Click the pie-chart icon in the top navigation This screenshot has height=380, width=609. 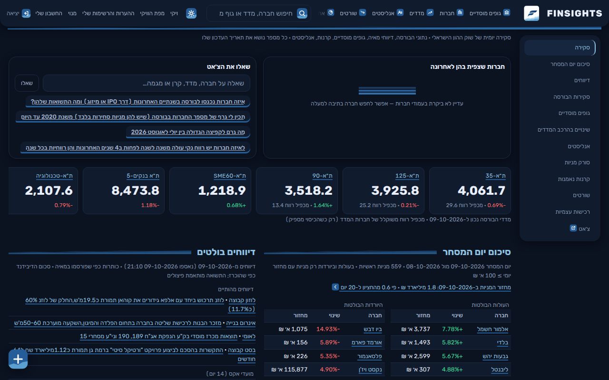[x=331, y=13]
